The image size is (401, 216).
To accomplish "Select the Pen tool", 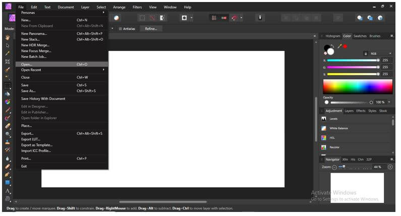I will pos(8,175).
